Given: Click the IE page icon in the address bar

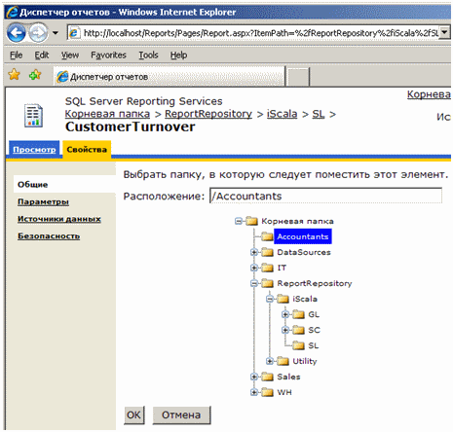Looking at the screenshot, I should 74,33.
